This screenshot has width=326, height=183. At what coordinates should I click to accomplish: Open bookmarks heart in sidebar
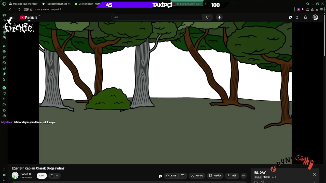tap(4, 94)
